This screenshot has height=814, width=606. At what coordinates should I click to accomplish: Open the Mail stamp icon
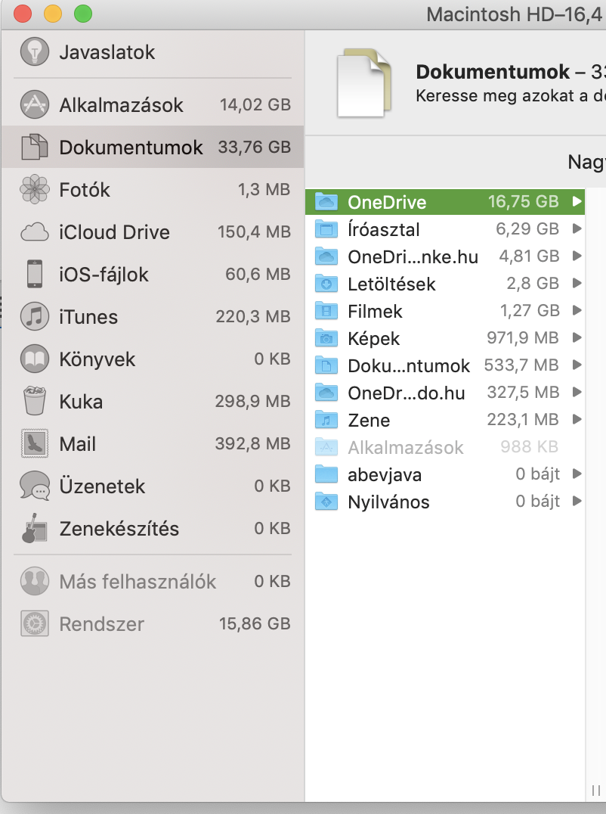click(35, 444)
